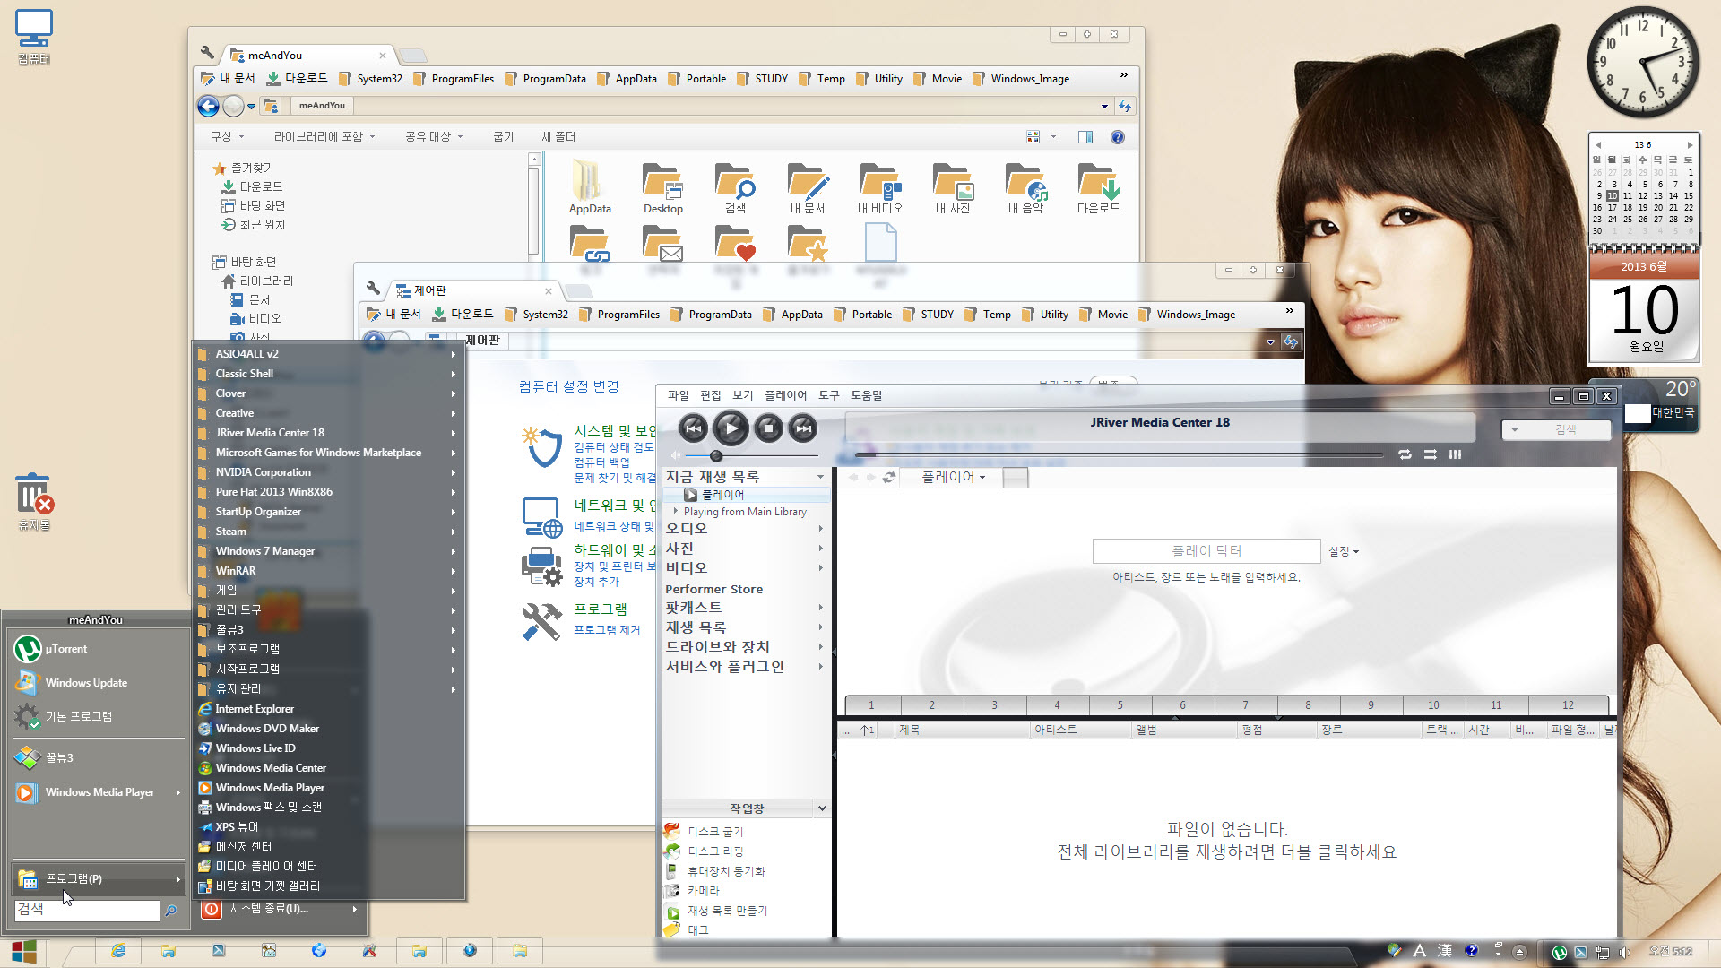Open Windows Update from start menu
This screenshot has height=968, width=1721.
97,683
